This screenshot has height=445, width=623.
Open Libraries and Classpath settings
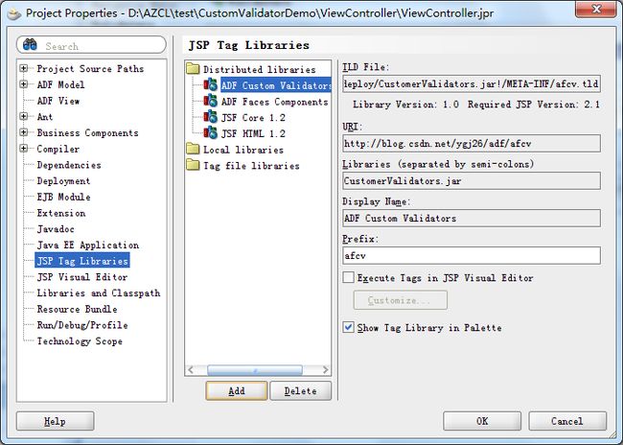click(x=99, y=293)
